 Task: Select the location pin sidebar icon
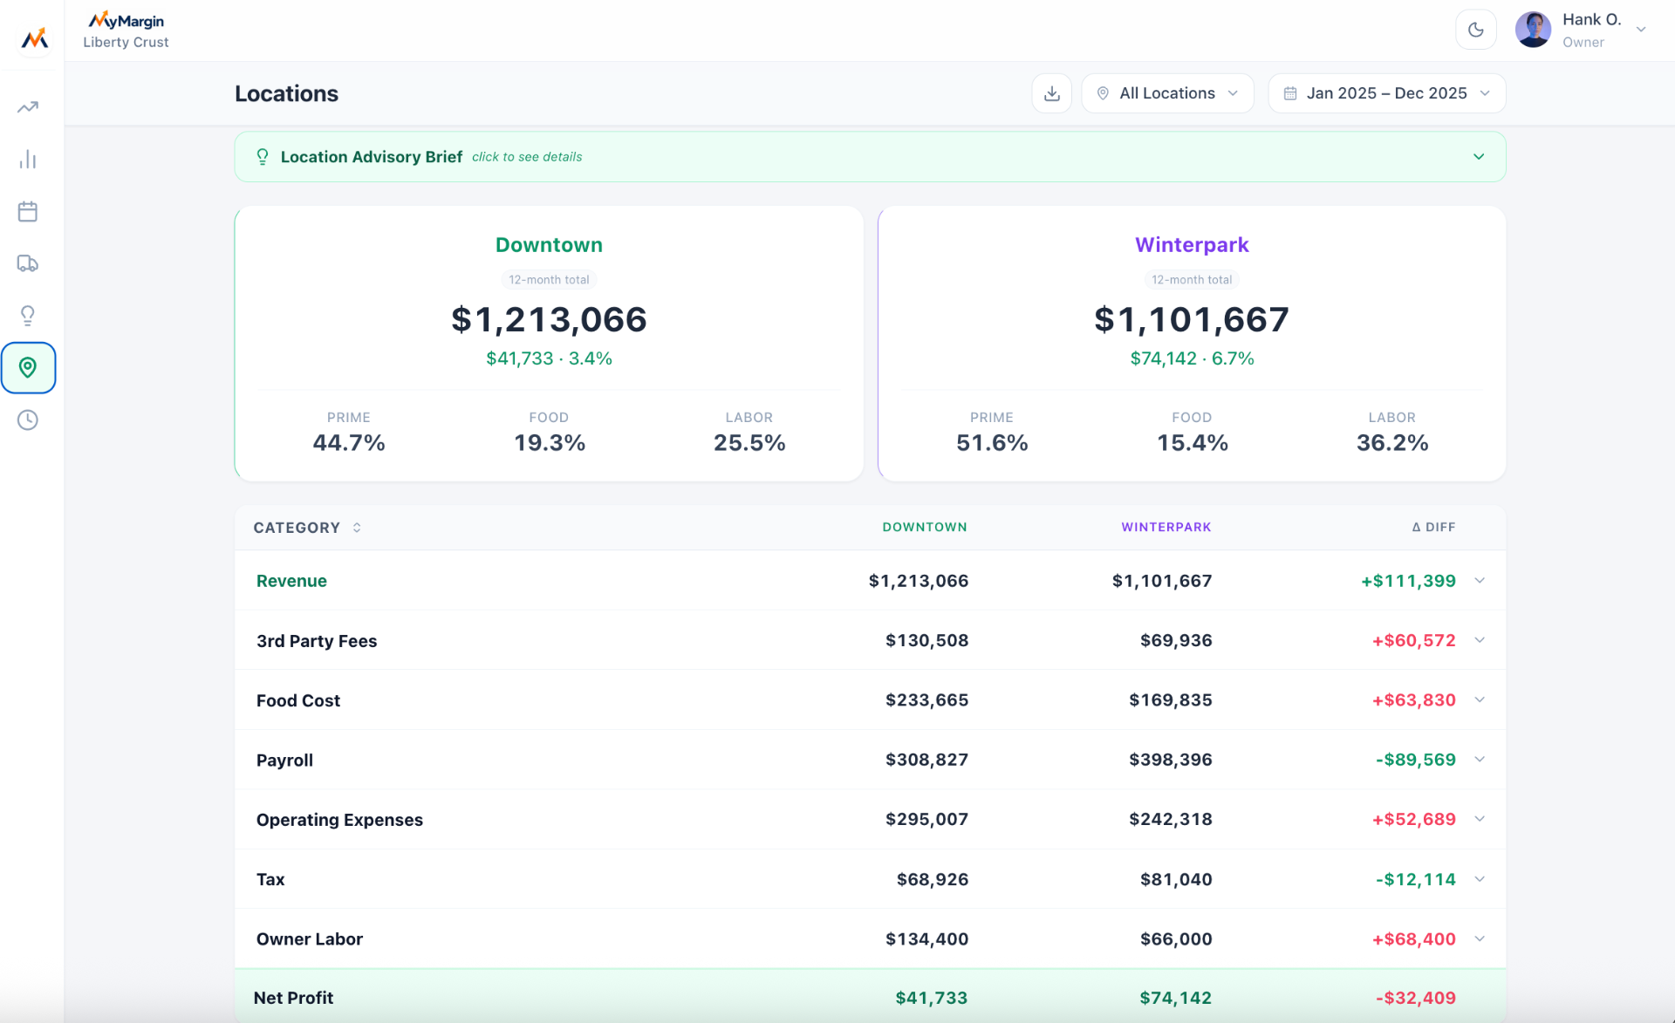[x=28, y=367]
